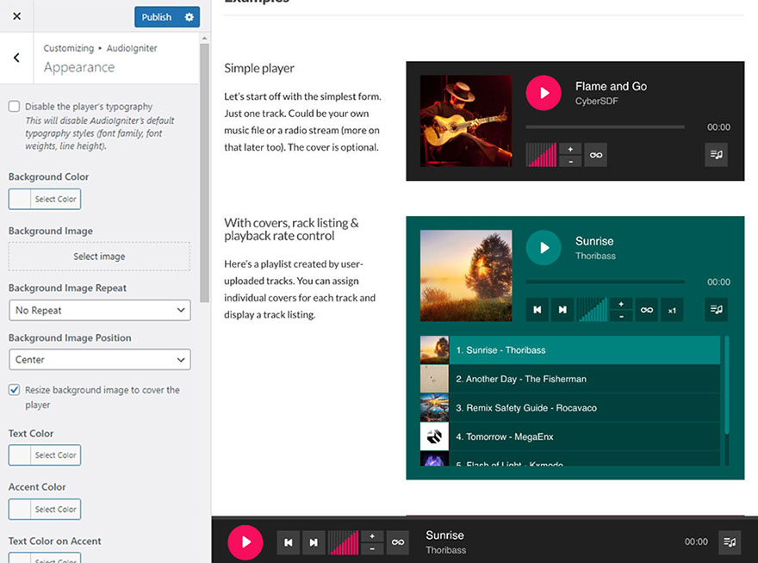Toggle tracklist on Flame and Go player

click(716, 155)
